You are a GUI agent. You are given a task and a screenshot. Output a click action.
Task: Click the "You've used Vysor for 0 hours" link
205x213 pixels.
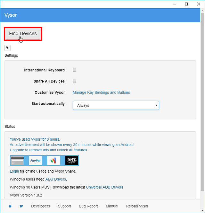(35, 139)
